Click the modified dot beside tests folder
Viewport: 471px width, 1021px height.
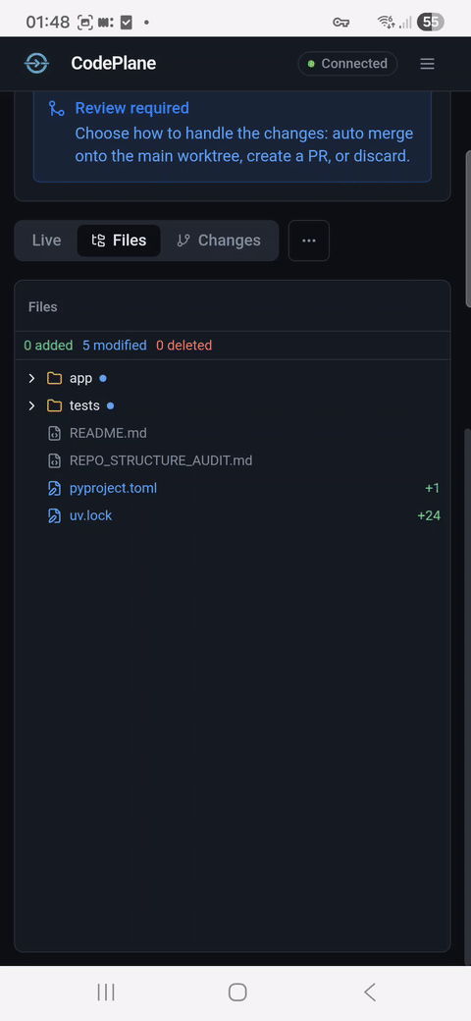(x=110, y=405)
